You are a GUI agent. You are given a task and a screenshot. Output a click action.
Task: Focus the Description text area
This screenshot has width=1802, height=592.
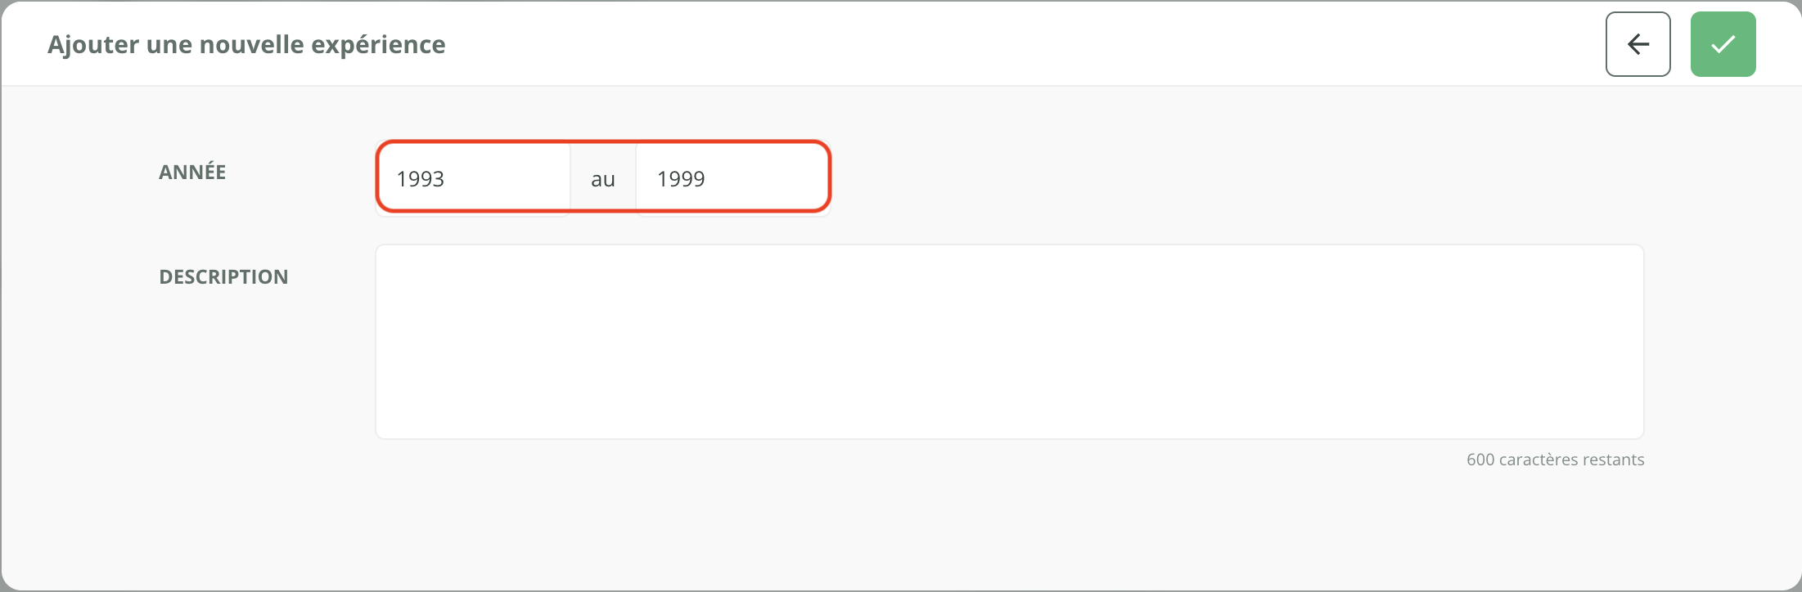[x=1009, y=341]
